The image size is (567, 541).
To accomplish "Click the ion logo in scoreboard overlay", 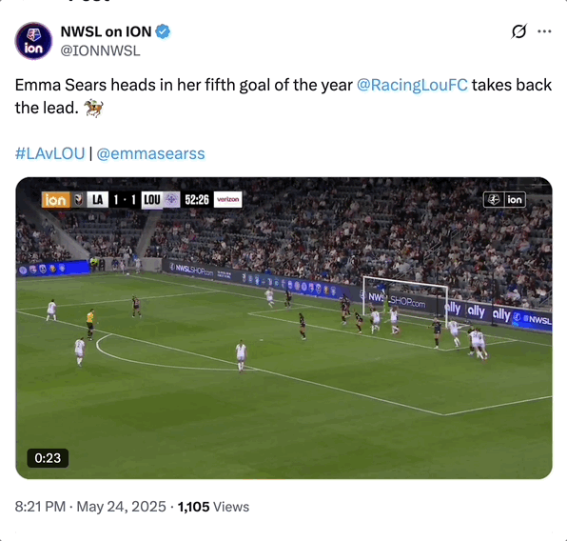I will tap(56, 199).
